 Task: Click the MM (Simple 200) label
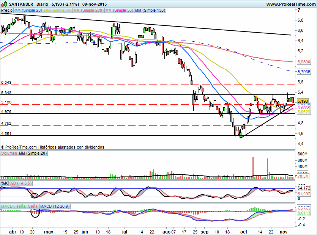point(88,10)
